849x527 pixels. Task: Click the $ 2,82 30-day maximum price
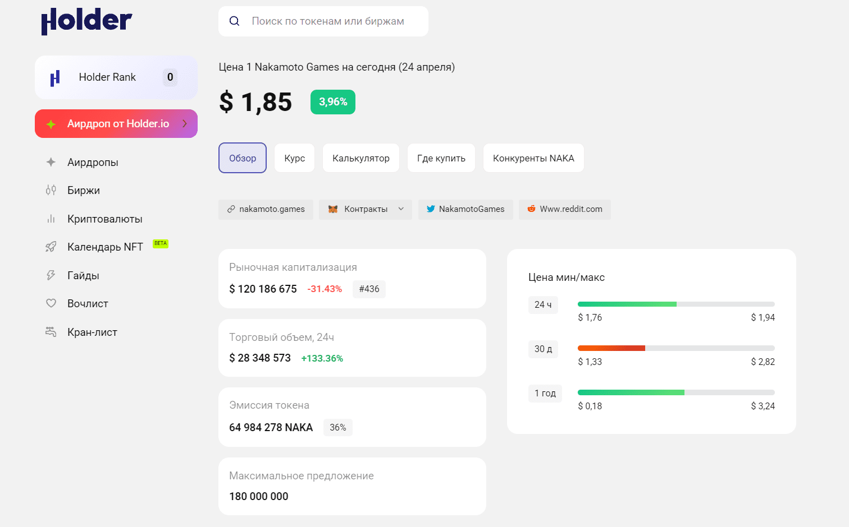click(x=763, y=362)
